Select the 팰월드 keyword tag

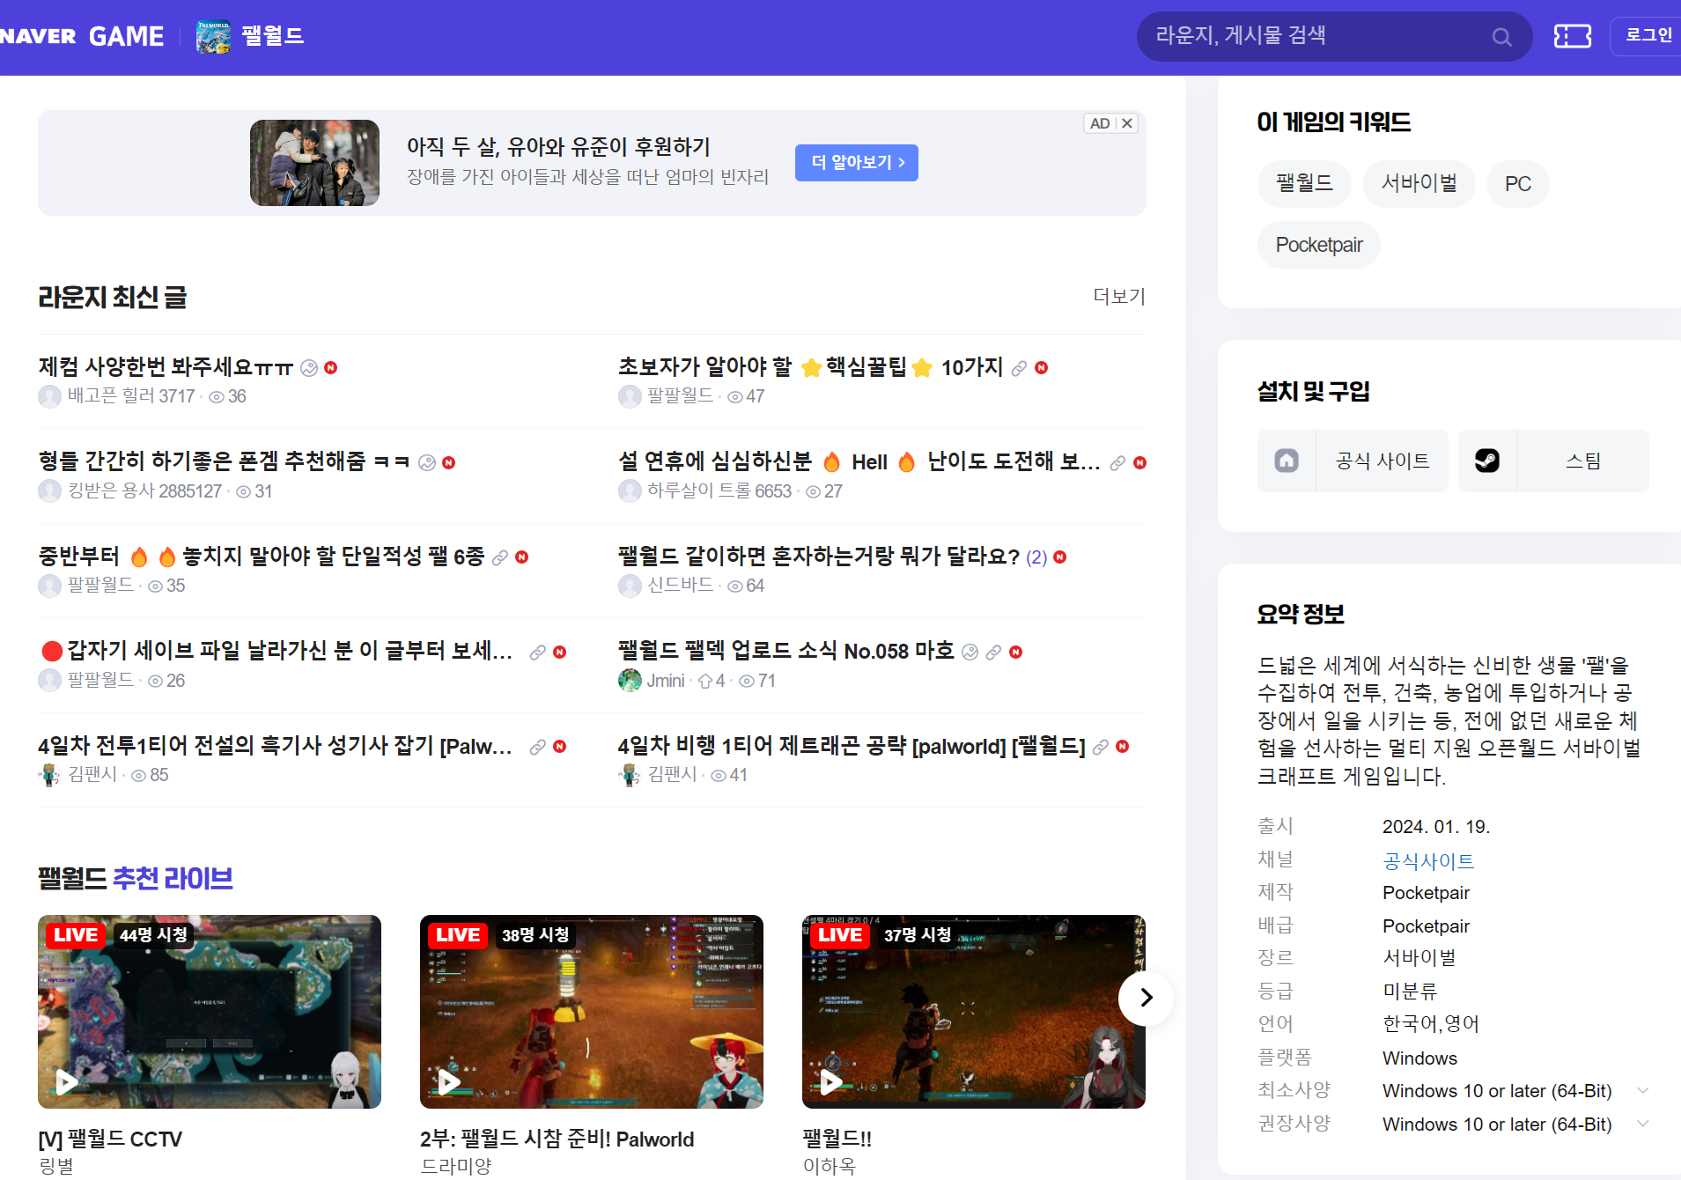1304,184
